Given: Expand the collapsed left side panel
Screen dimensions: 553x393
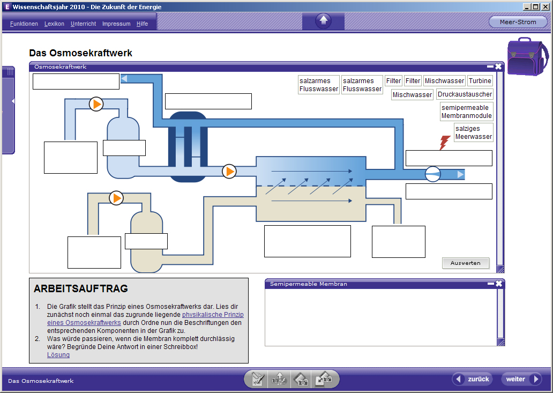Looking at the screenshot, I should click(x=13, y=101).
